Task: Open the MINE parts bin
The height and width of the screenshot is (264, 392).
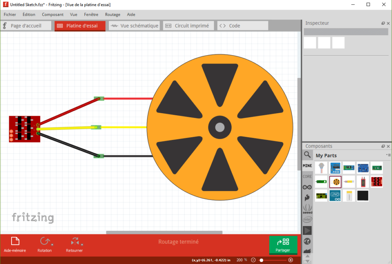Action: pyautogui.click(x=307, y=165)
